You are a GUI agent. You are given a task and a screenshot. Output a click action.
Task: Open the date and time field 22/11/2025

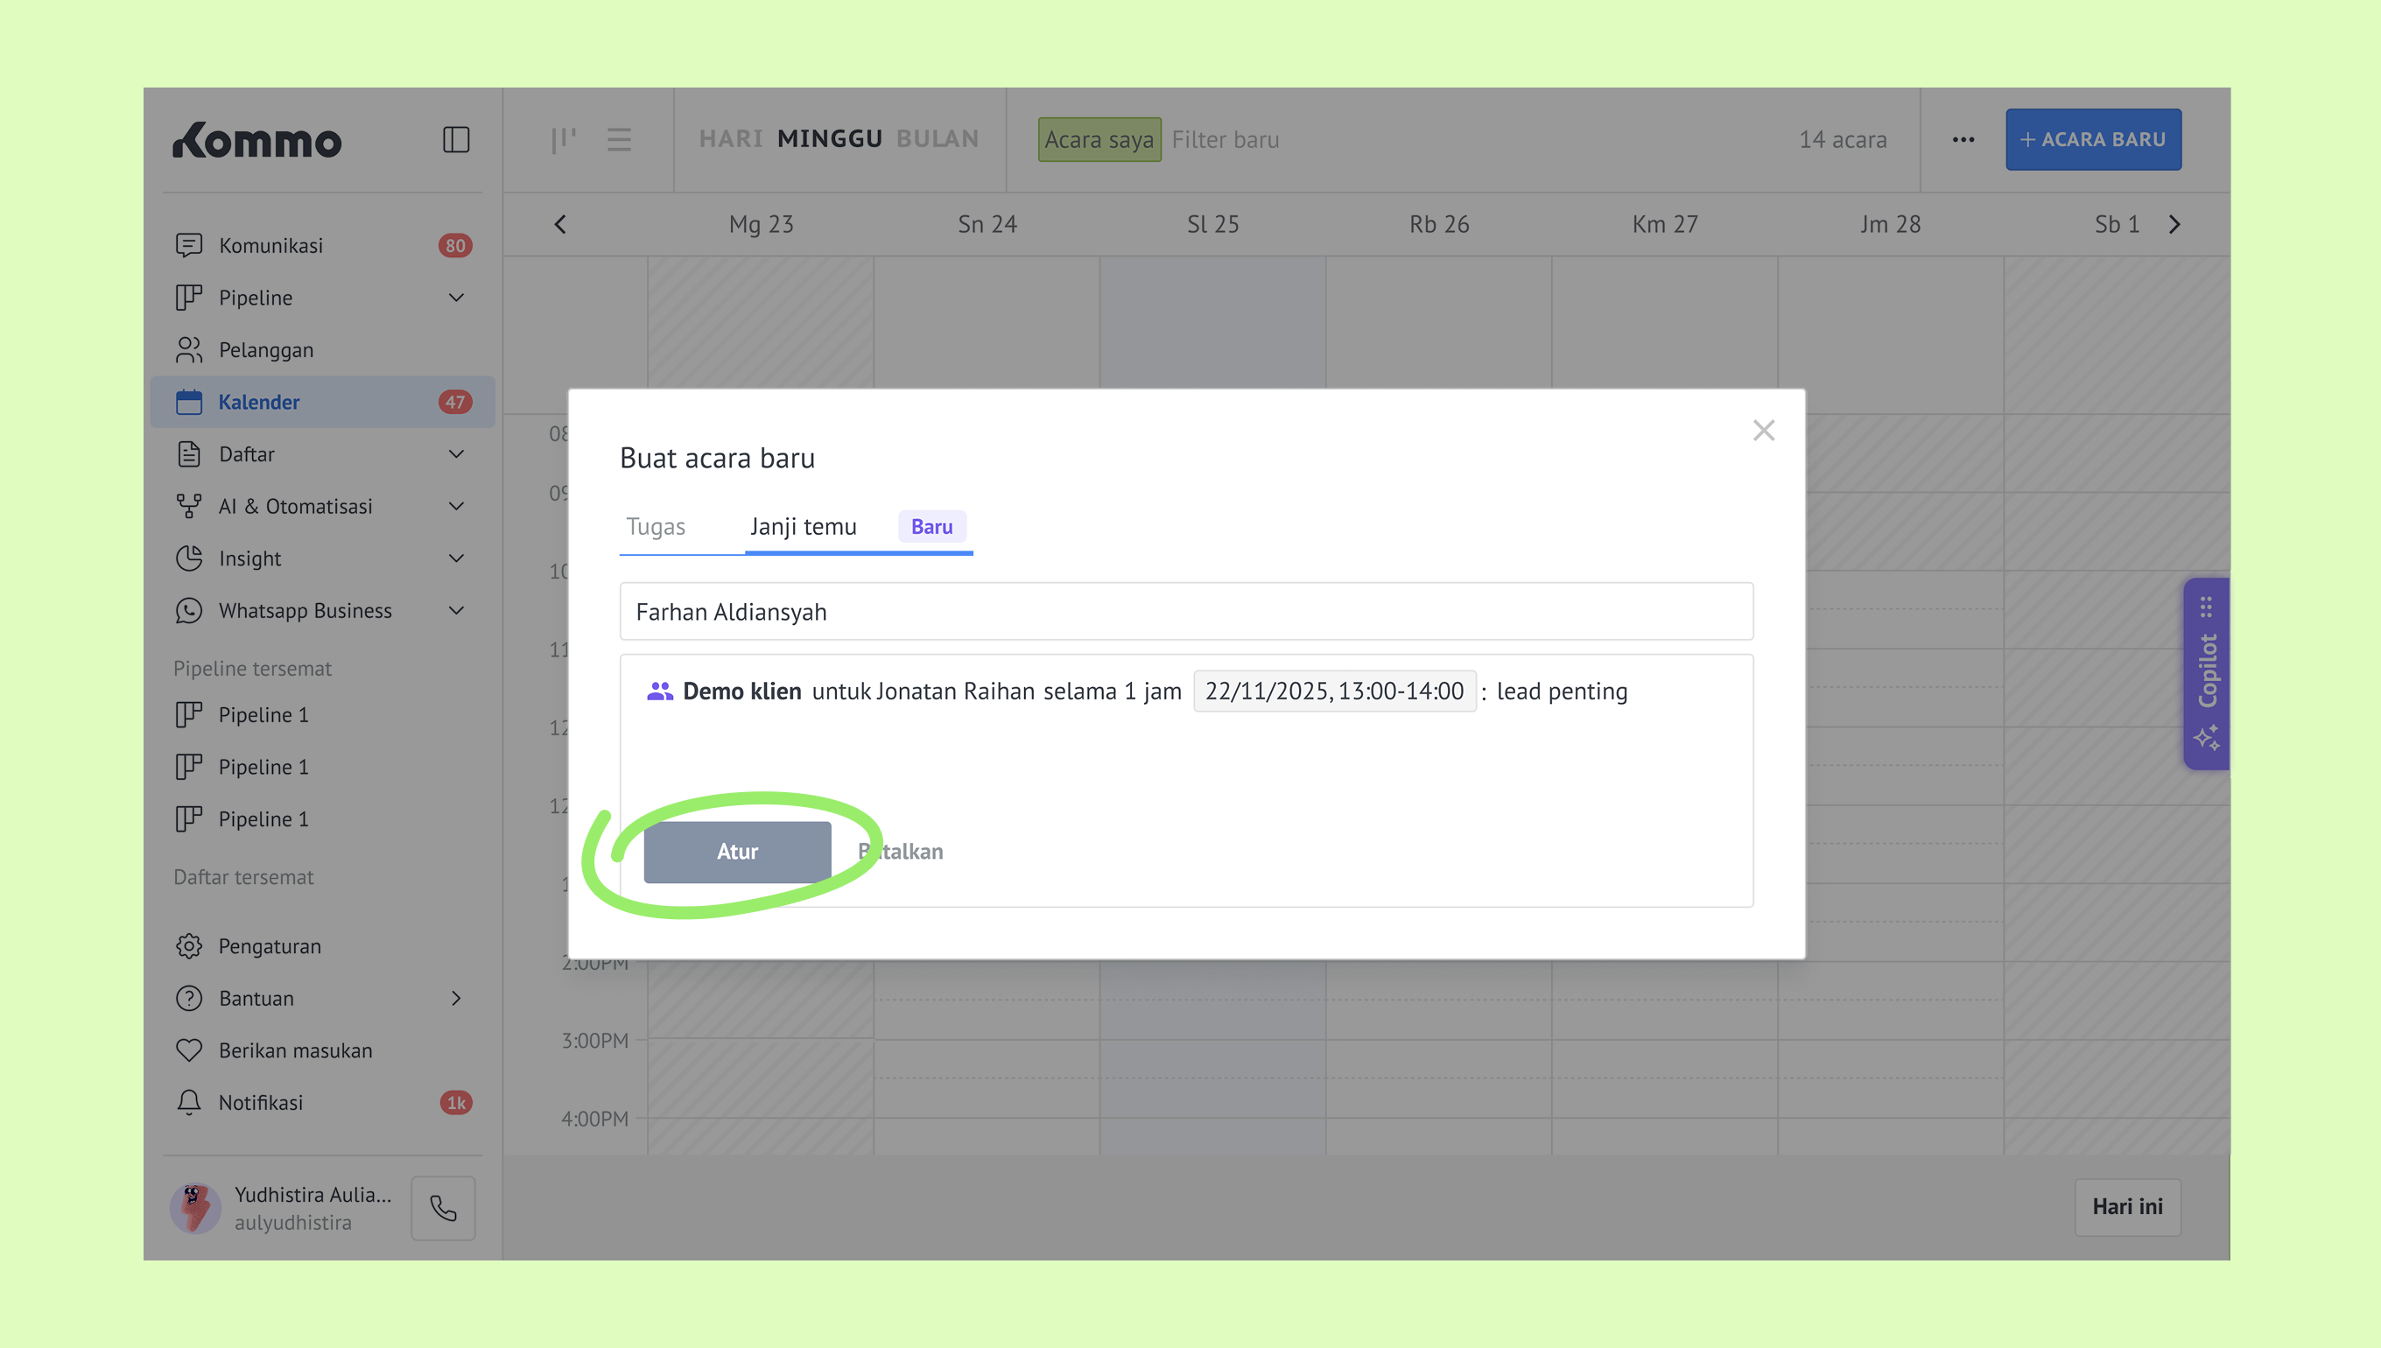coord(1334,692)
